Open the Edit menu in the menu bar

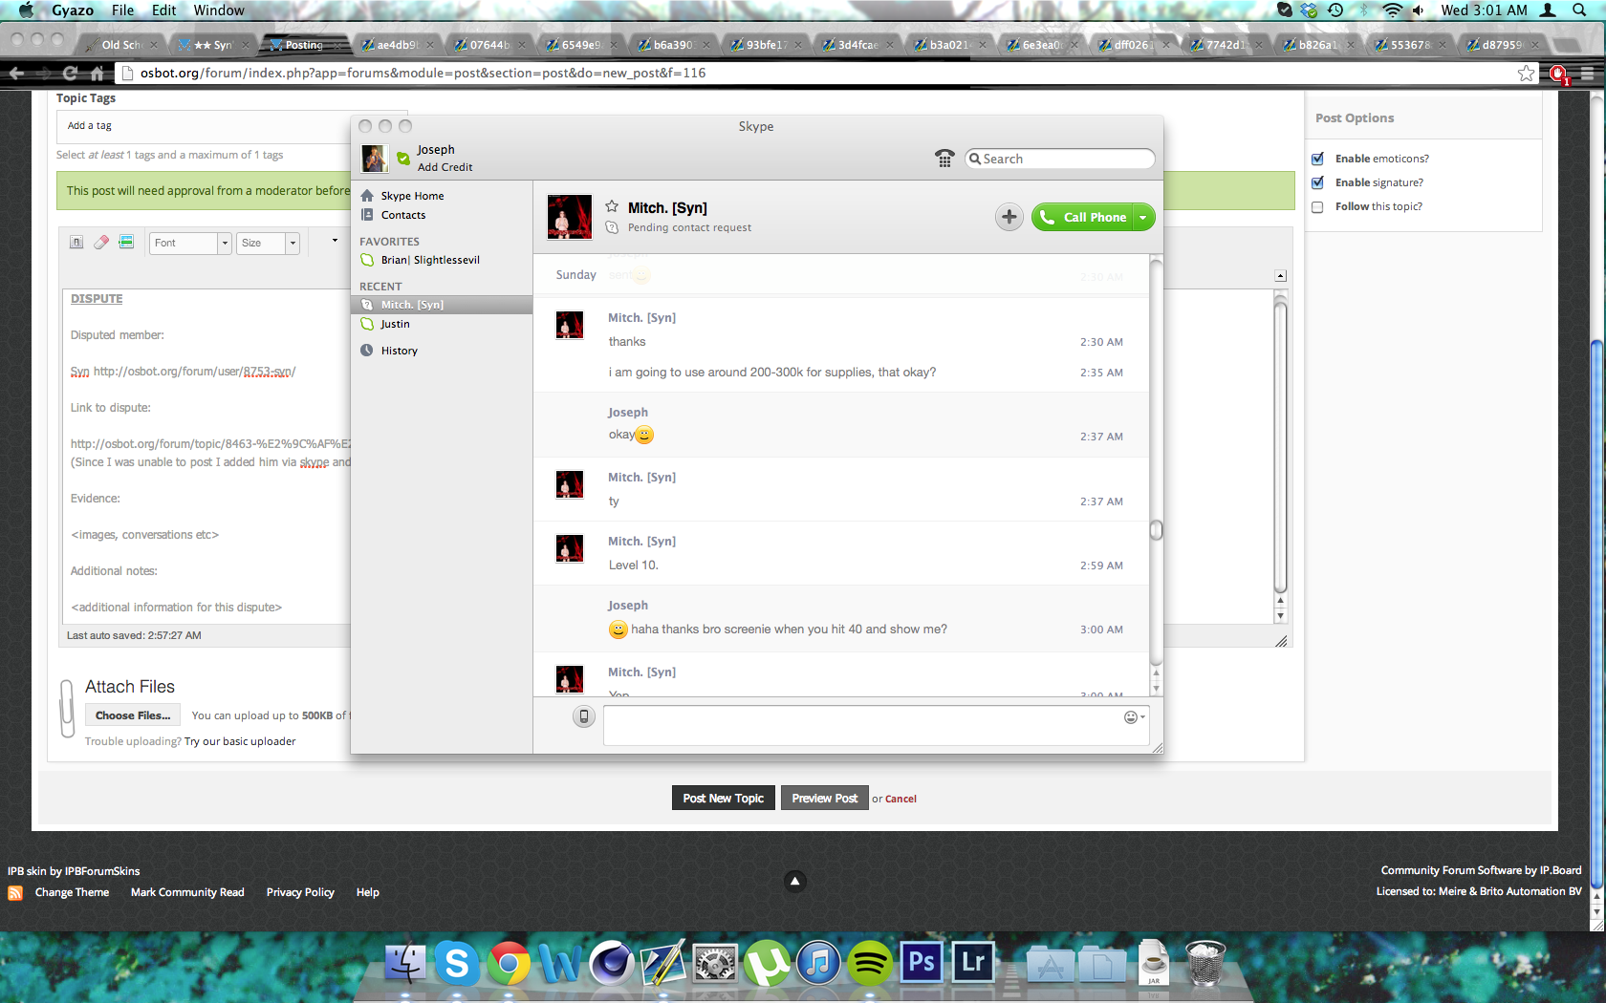point(163,11)
